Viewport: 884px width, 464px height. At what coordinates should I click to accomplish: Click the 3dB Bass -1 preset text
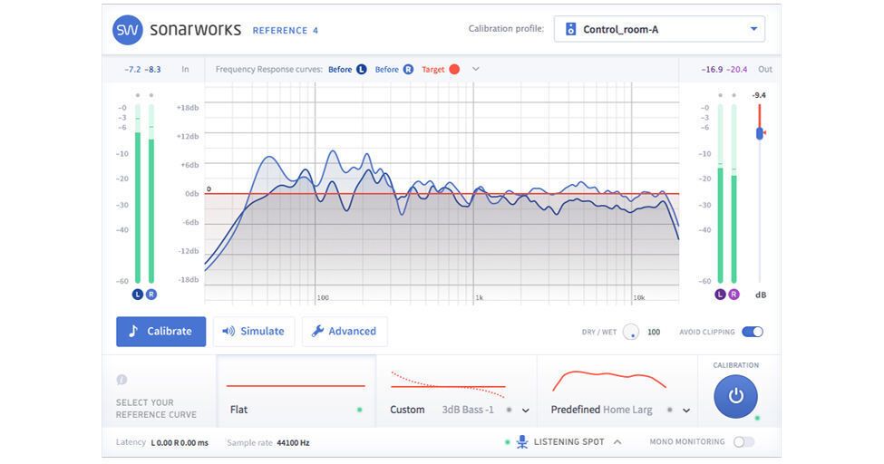[x=467, y=410]
